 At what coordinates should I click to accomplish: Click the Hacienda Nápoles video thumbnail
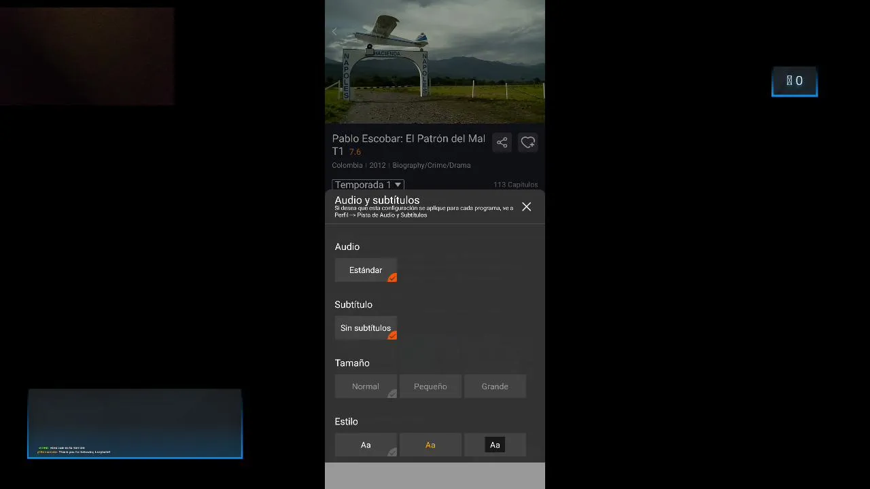(435, 62)
